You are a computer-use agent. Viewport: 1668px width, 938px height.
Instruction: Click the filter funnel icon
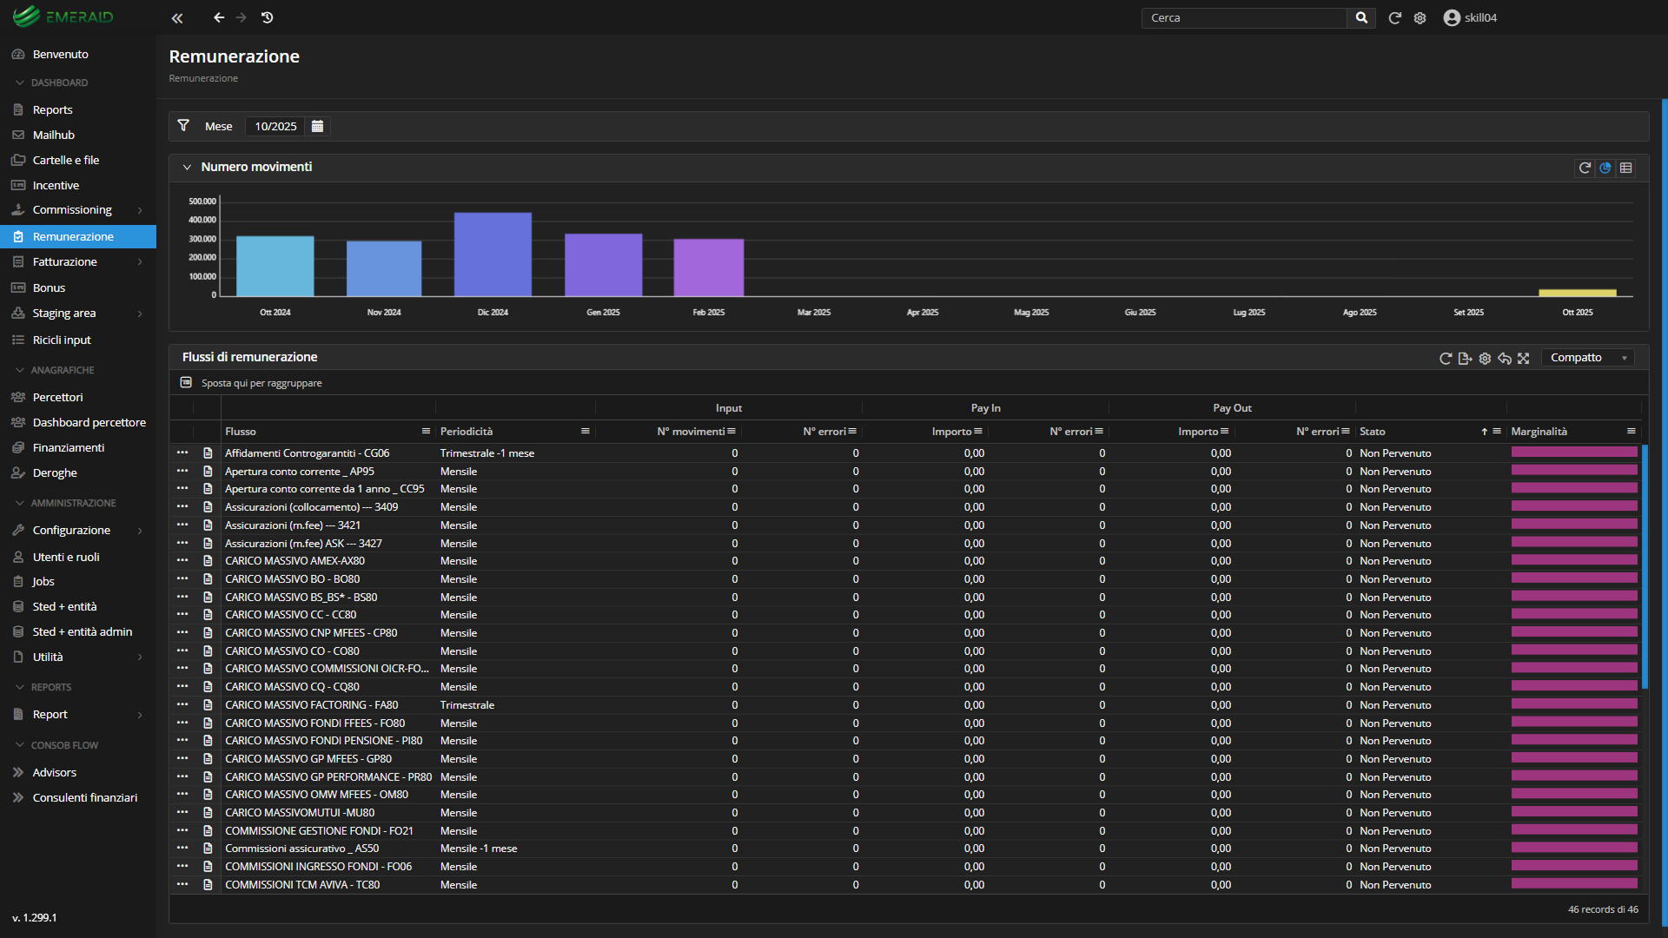pos(183,126)
